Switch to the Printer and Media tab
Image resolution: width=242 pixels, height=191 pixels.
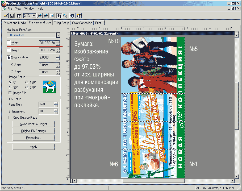click(15, 23)
